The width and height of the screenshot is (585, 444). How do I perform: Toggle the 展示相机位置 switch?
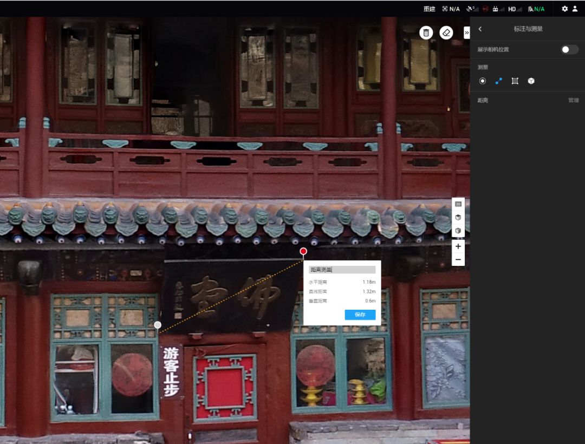point(569,49)
